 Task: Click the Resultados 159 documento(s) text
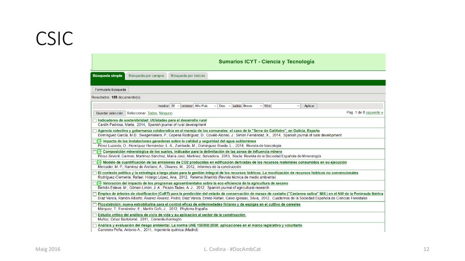116,97
